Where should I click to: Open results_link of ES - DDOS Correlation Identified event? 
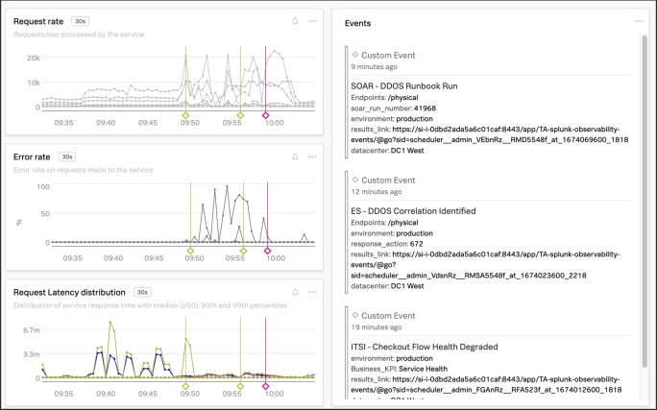pyautogui.click(x=485, y=265)
